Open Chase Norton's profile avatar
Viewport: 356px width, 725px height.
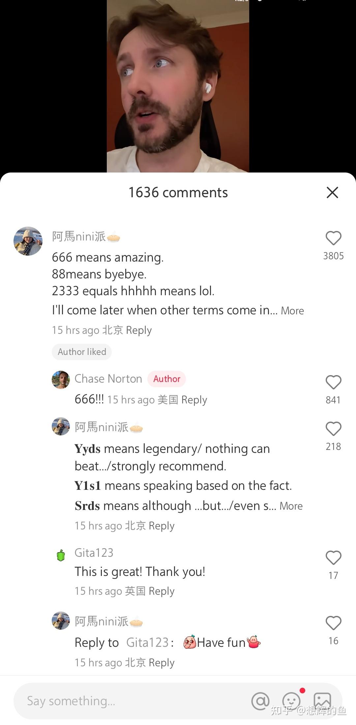[x=61, y=380]
